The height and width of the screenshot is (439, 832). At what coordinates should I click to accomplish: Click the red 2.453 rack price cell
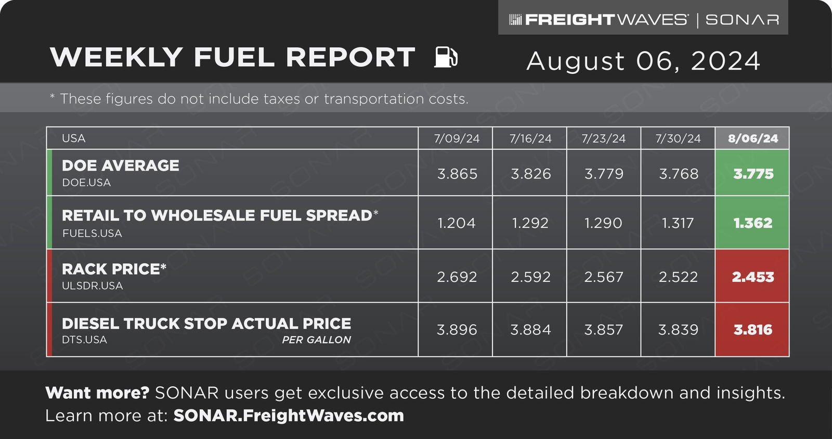(752, 276)
